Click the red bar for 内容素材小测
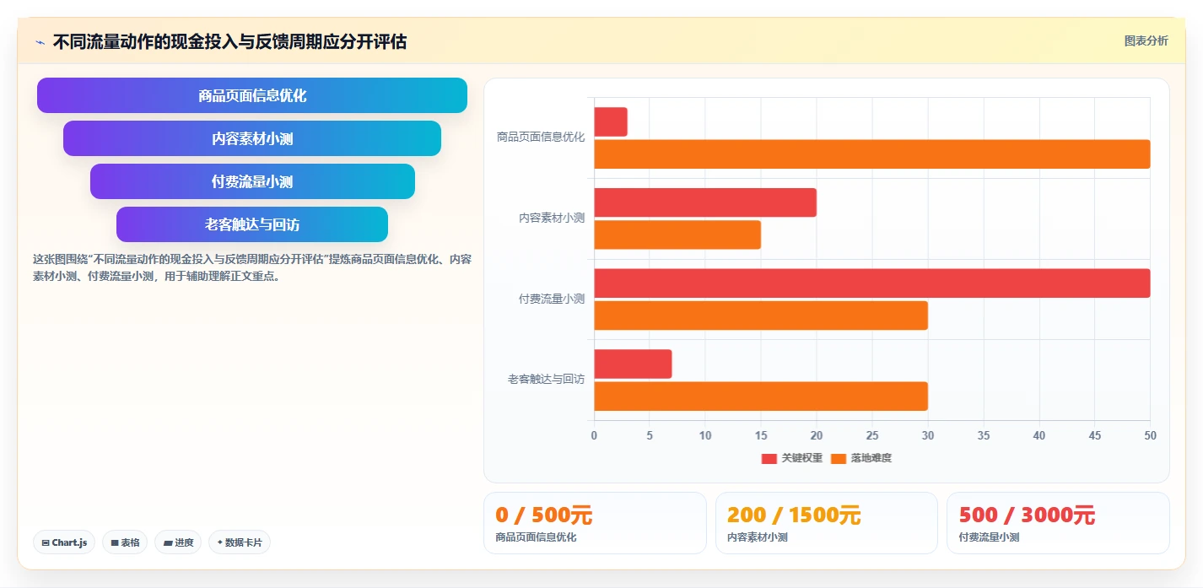This screenshot has width=1203, height=588. coord(705,202)
